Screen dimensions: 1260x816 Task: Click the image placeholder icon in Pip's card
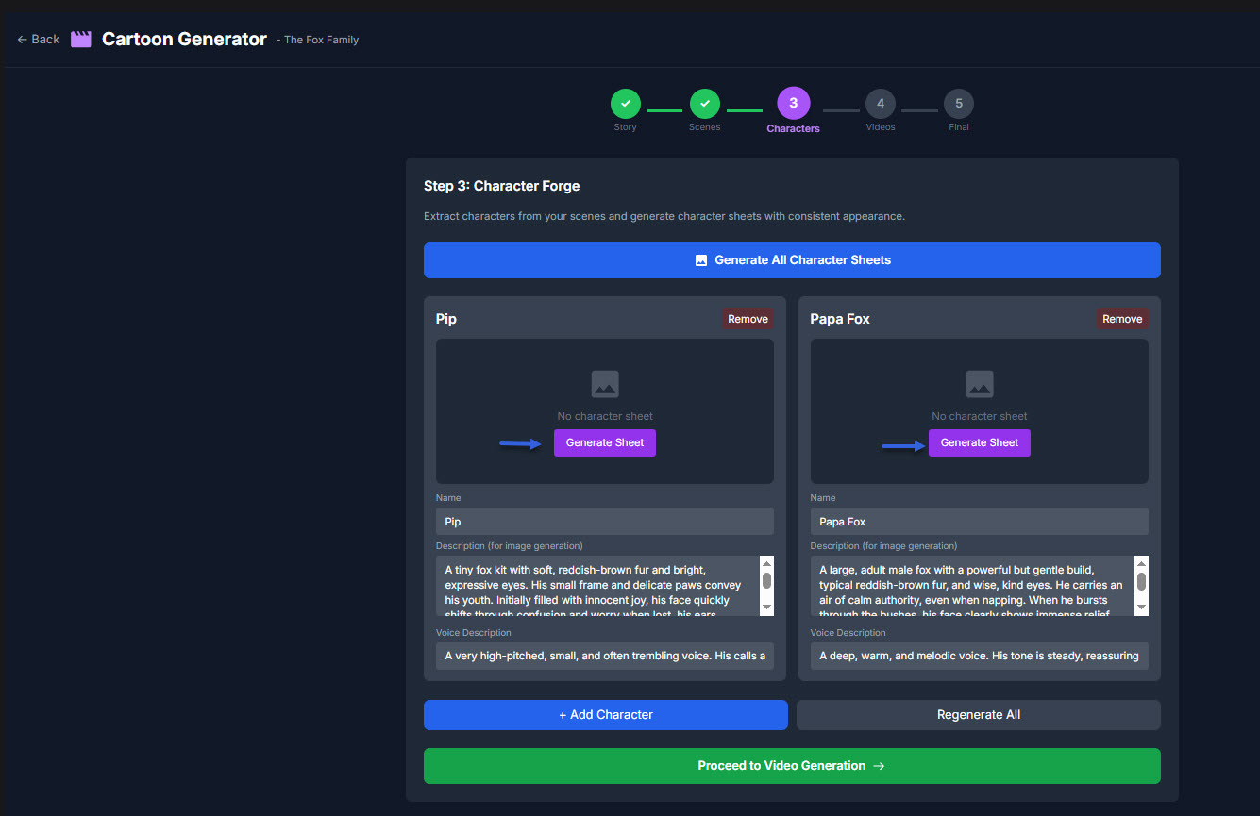(605, 384)
